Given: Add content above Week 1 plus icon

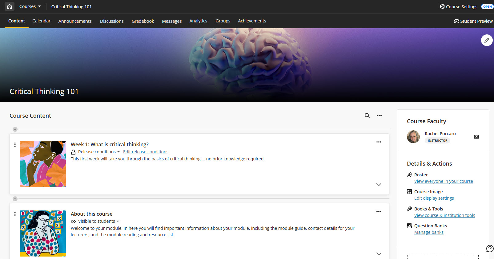Looking at the screenshot, I should point(15,129).
